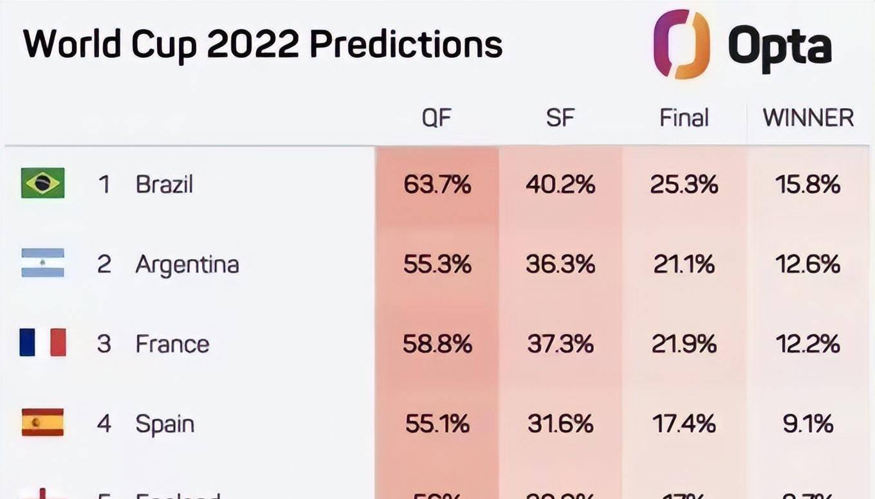Open the Argentina team name

coord(187,264)
